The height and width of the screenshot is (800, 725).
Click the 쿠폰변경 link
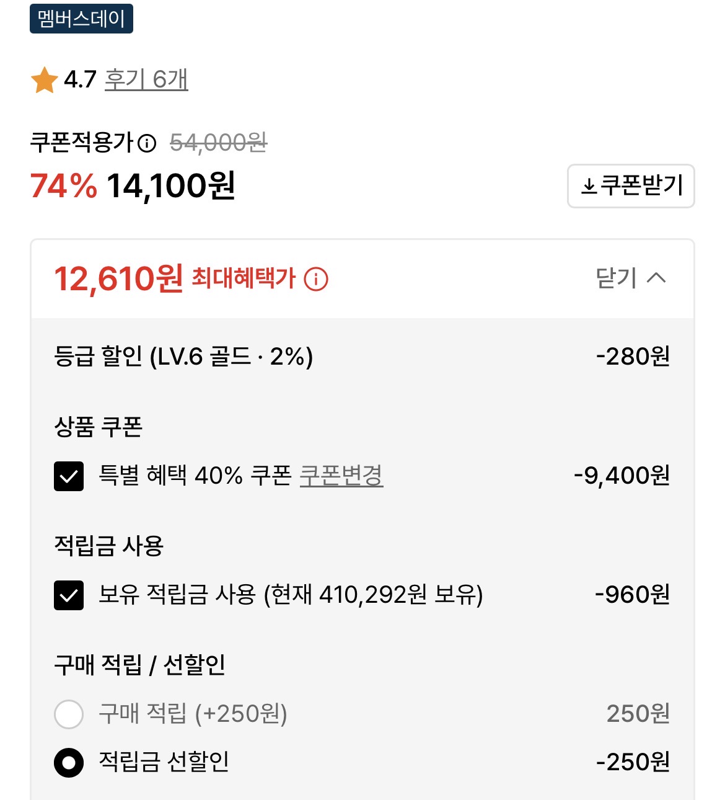coord(341,476)
